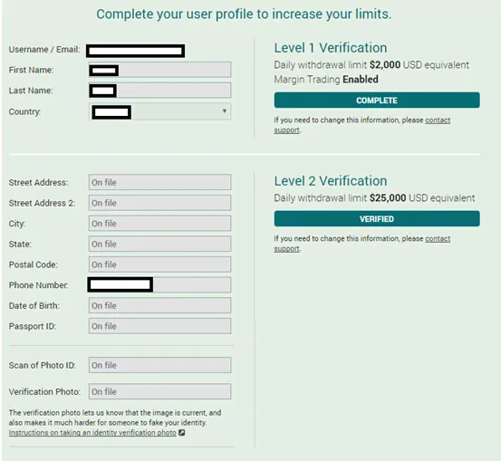Focus the State input field
This screenshot has height=461, width=501.
(159, 244)
